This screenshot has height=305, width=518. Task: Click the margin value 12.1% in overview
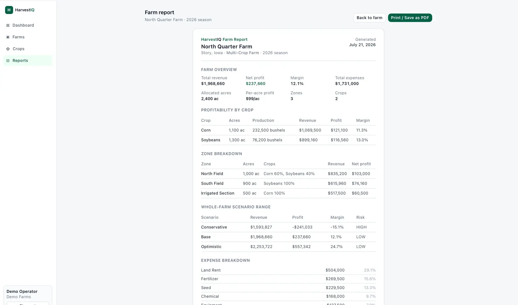(297, 84)
